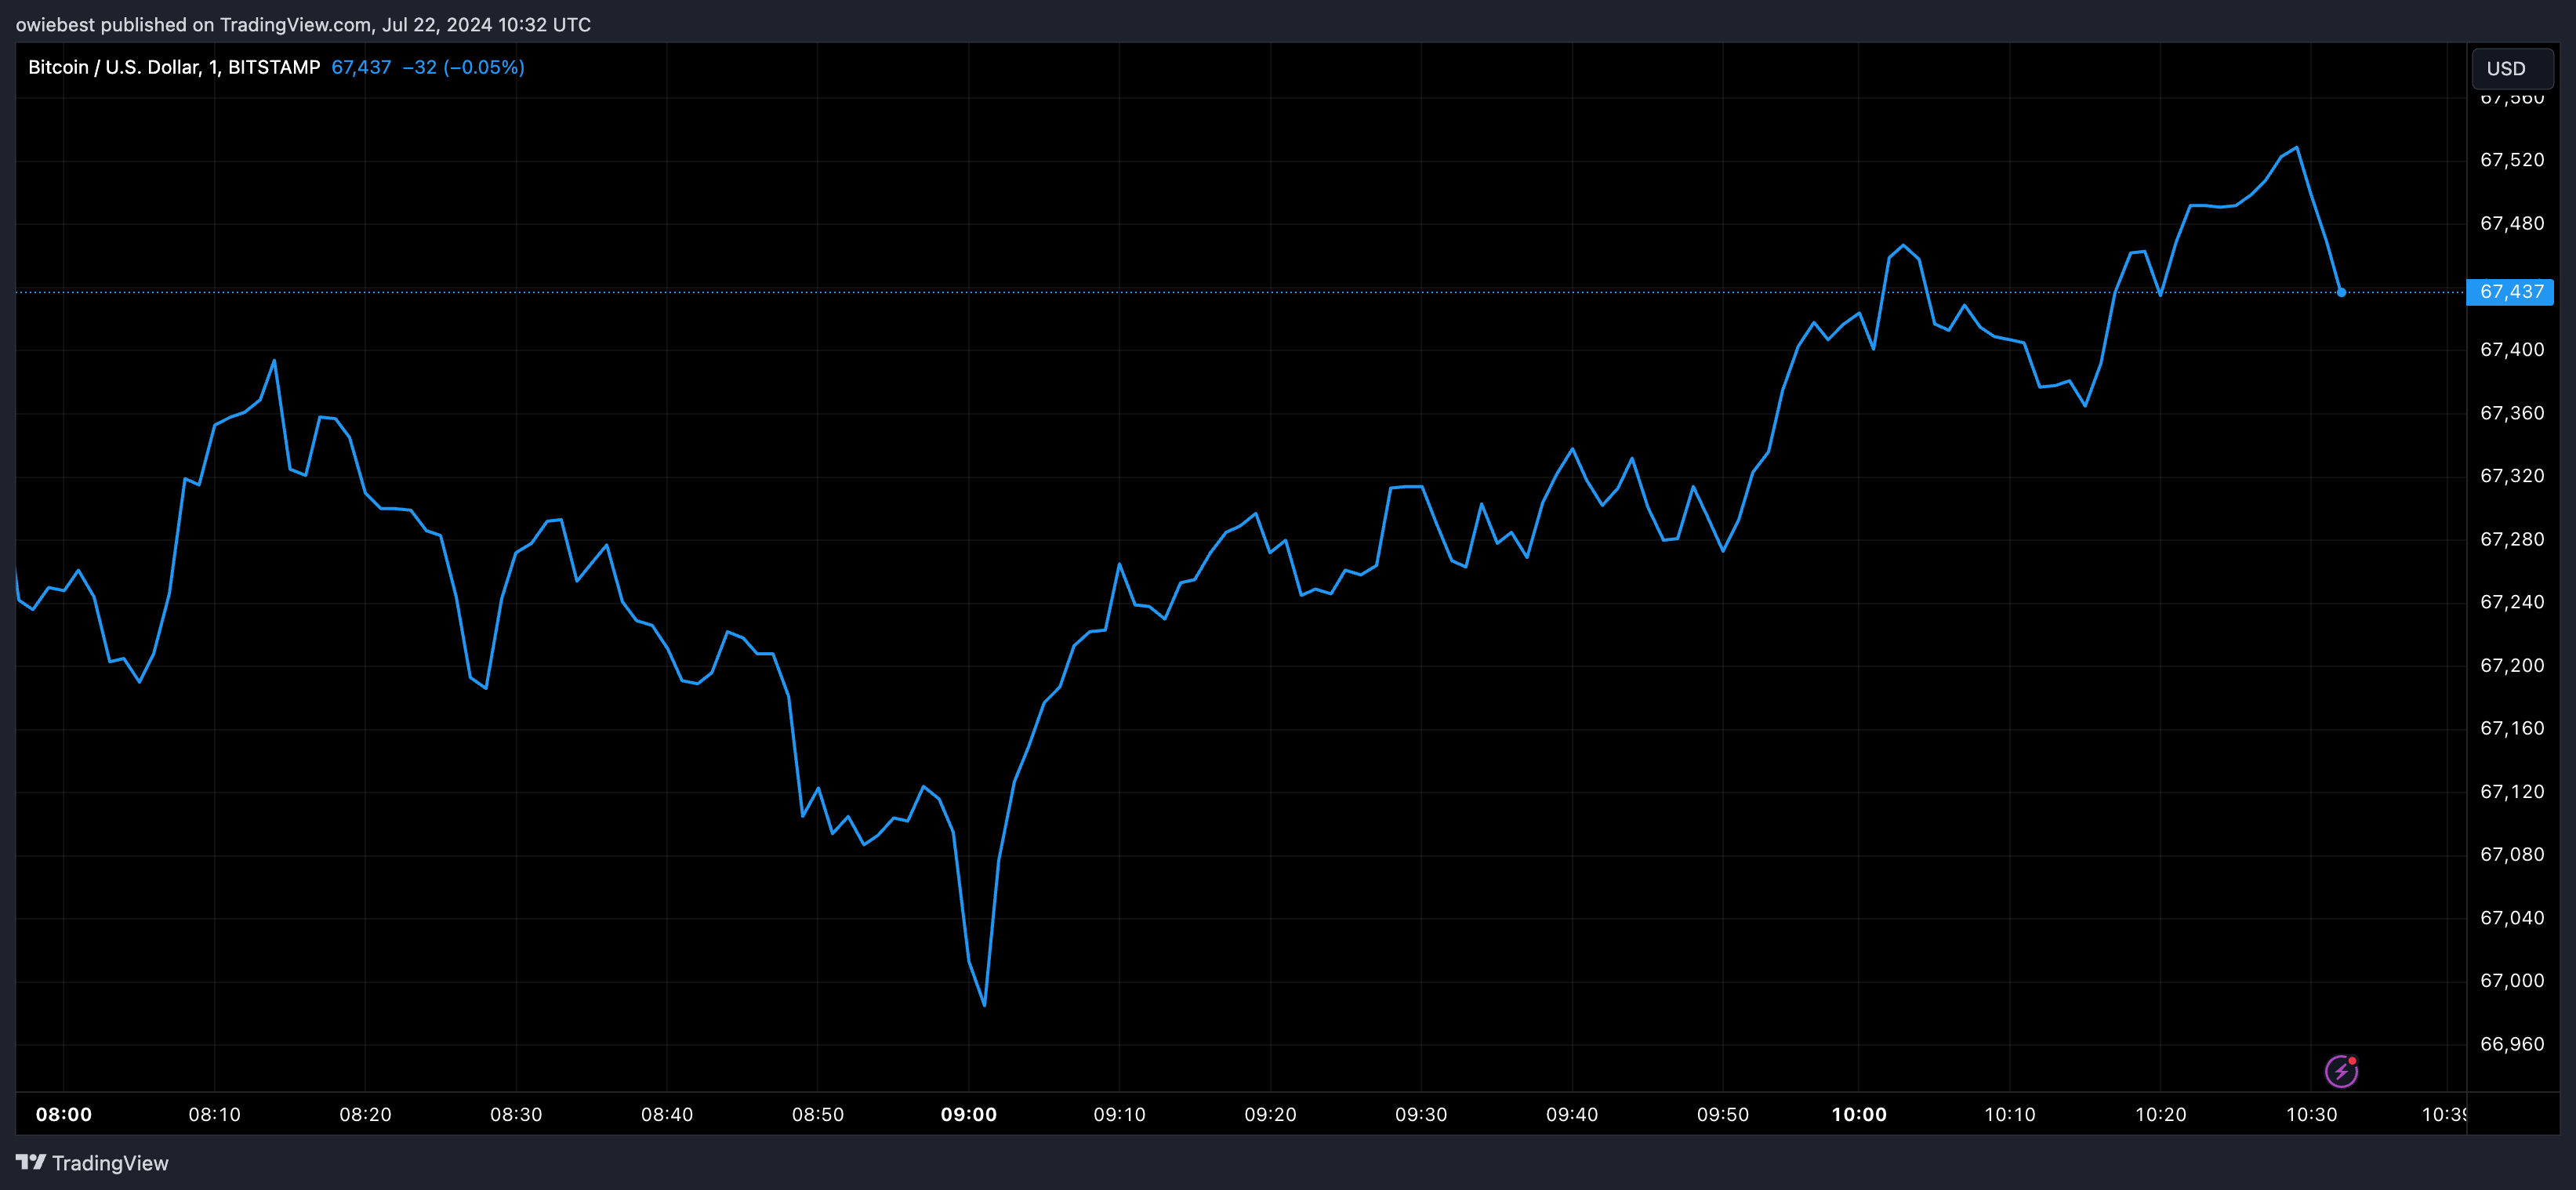Click the 08:30 time axis label
Image resolution: width=2576 pixels, height=1190 pixels.
516,1114
